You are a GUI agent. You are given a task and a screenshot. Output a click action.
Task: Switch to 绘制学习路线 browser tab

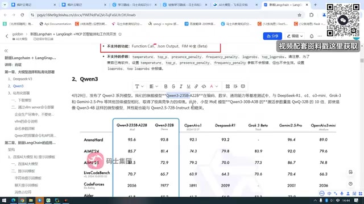(x=185, y=5)
